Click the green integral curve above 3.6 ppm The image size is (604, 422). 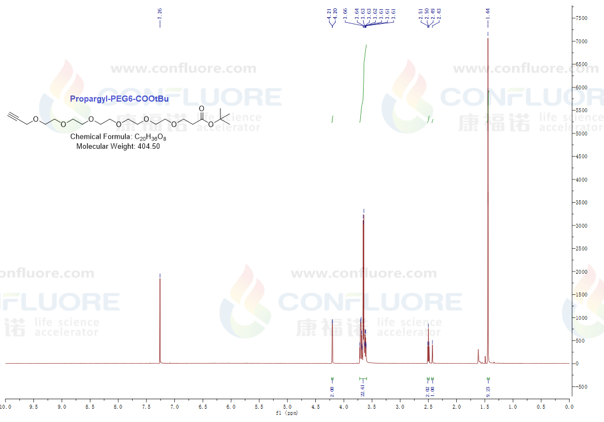[364, 78]
